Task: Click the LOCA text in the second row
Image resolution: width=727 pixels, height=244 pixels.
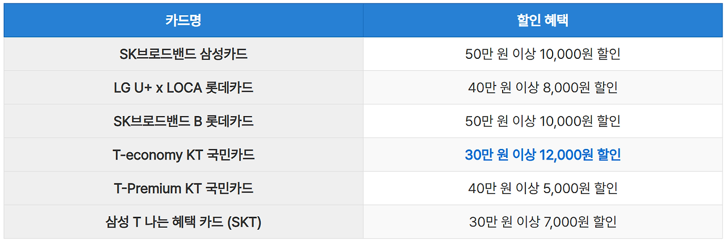Action: point(186,88)
